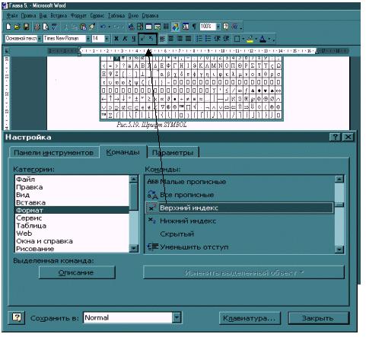Expand the highlight color dropdown arrow
Screen dimensions: 366x337
click(x=256, y=39)
